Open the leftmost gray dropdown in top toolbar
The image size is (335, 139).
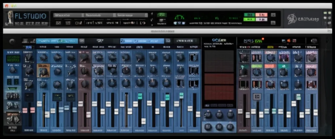click(x=68, y=15)
